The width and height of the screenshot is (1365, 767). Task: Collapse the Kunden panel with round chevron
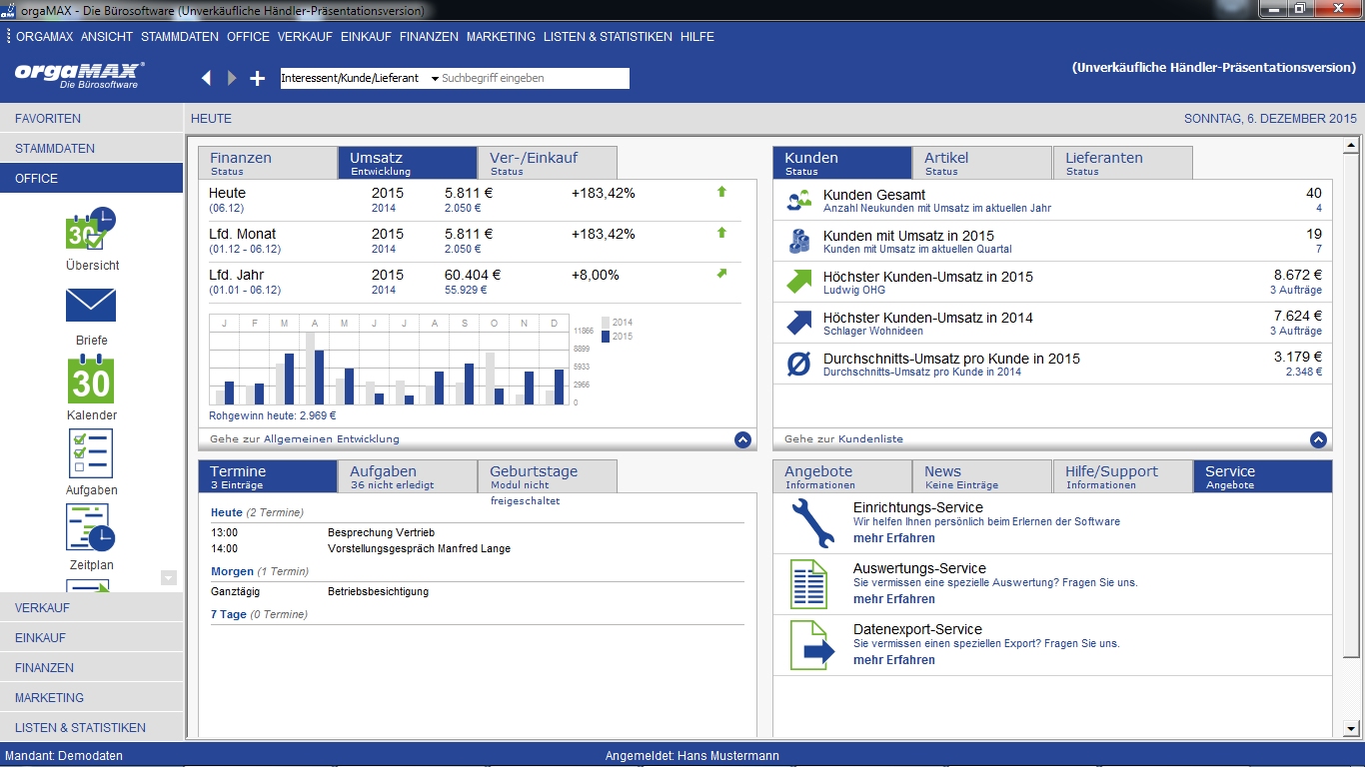click(x=1318, y=439)
